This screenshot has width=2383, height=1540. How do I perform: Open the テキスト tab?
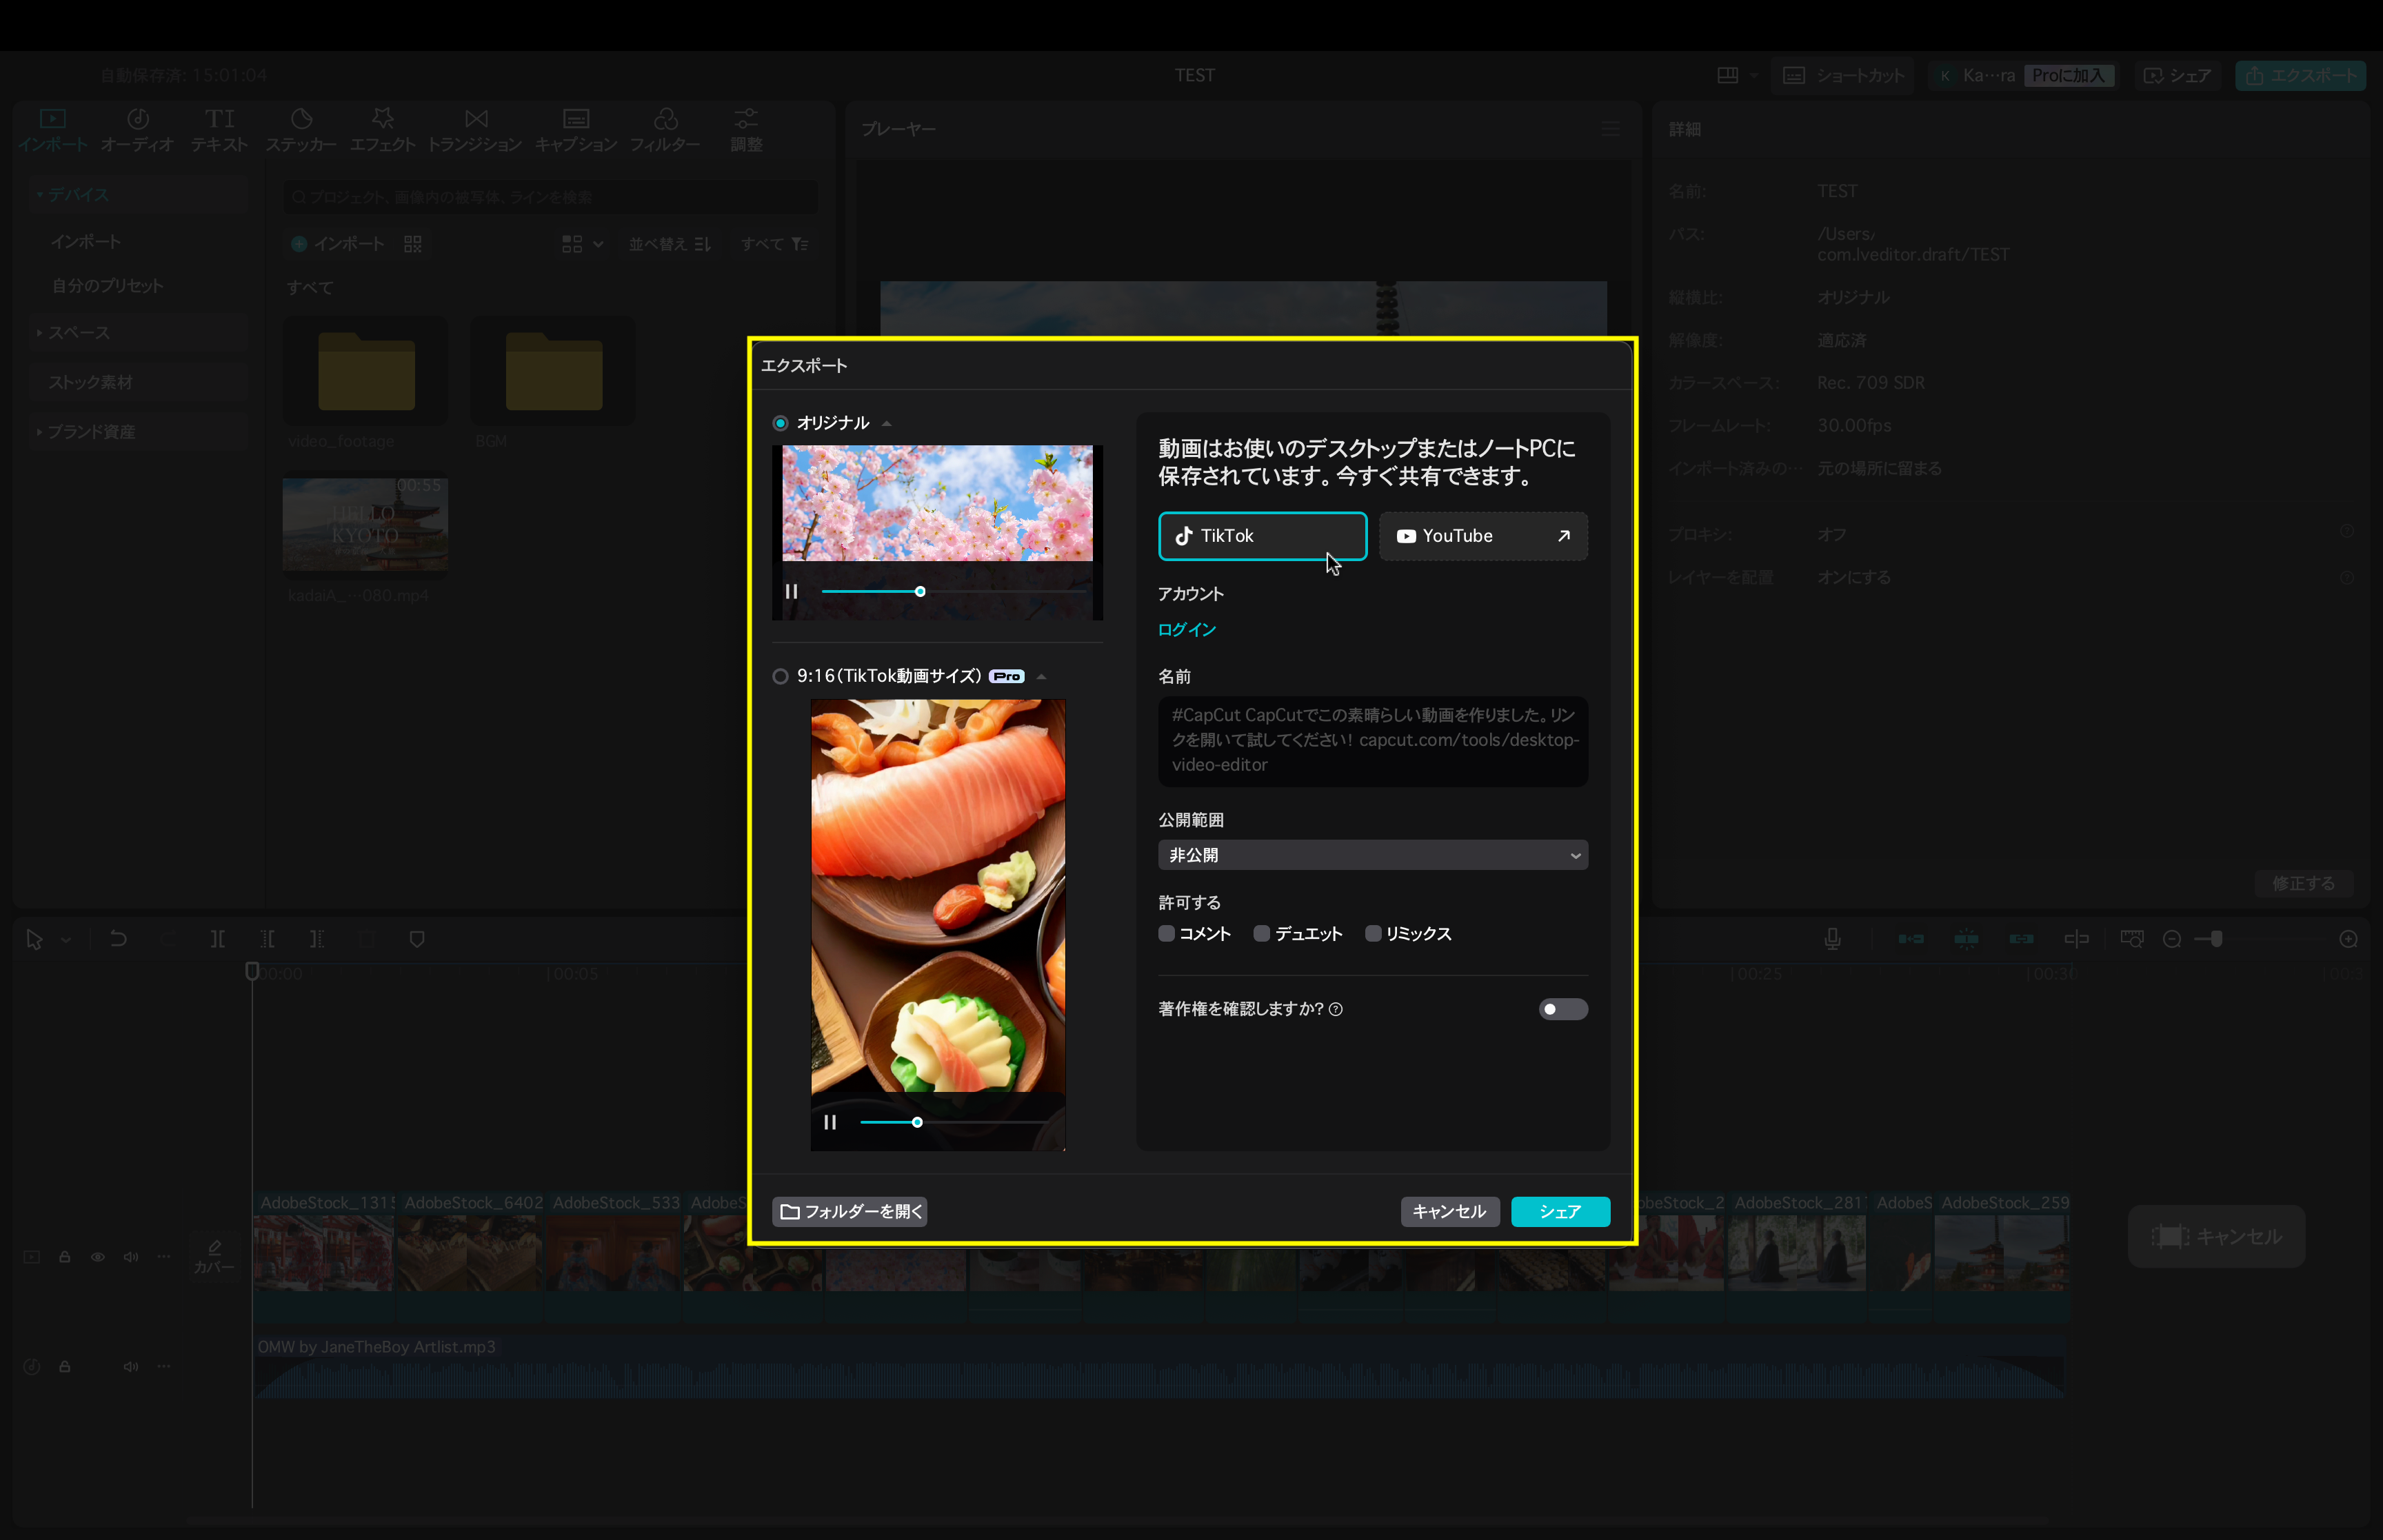219,130
